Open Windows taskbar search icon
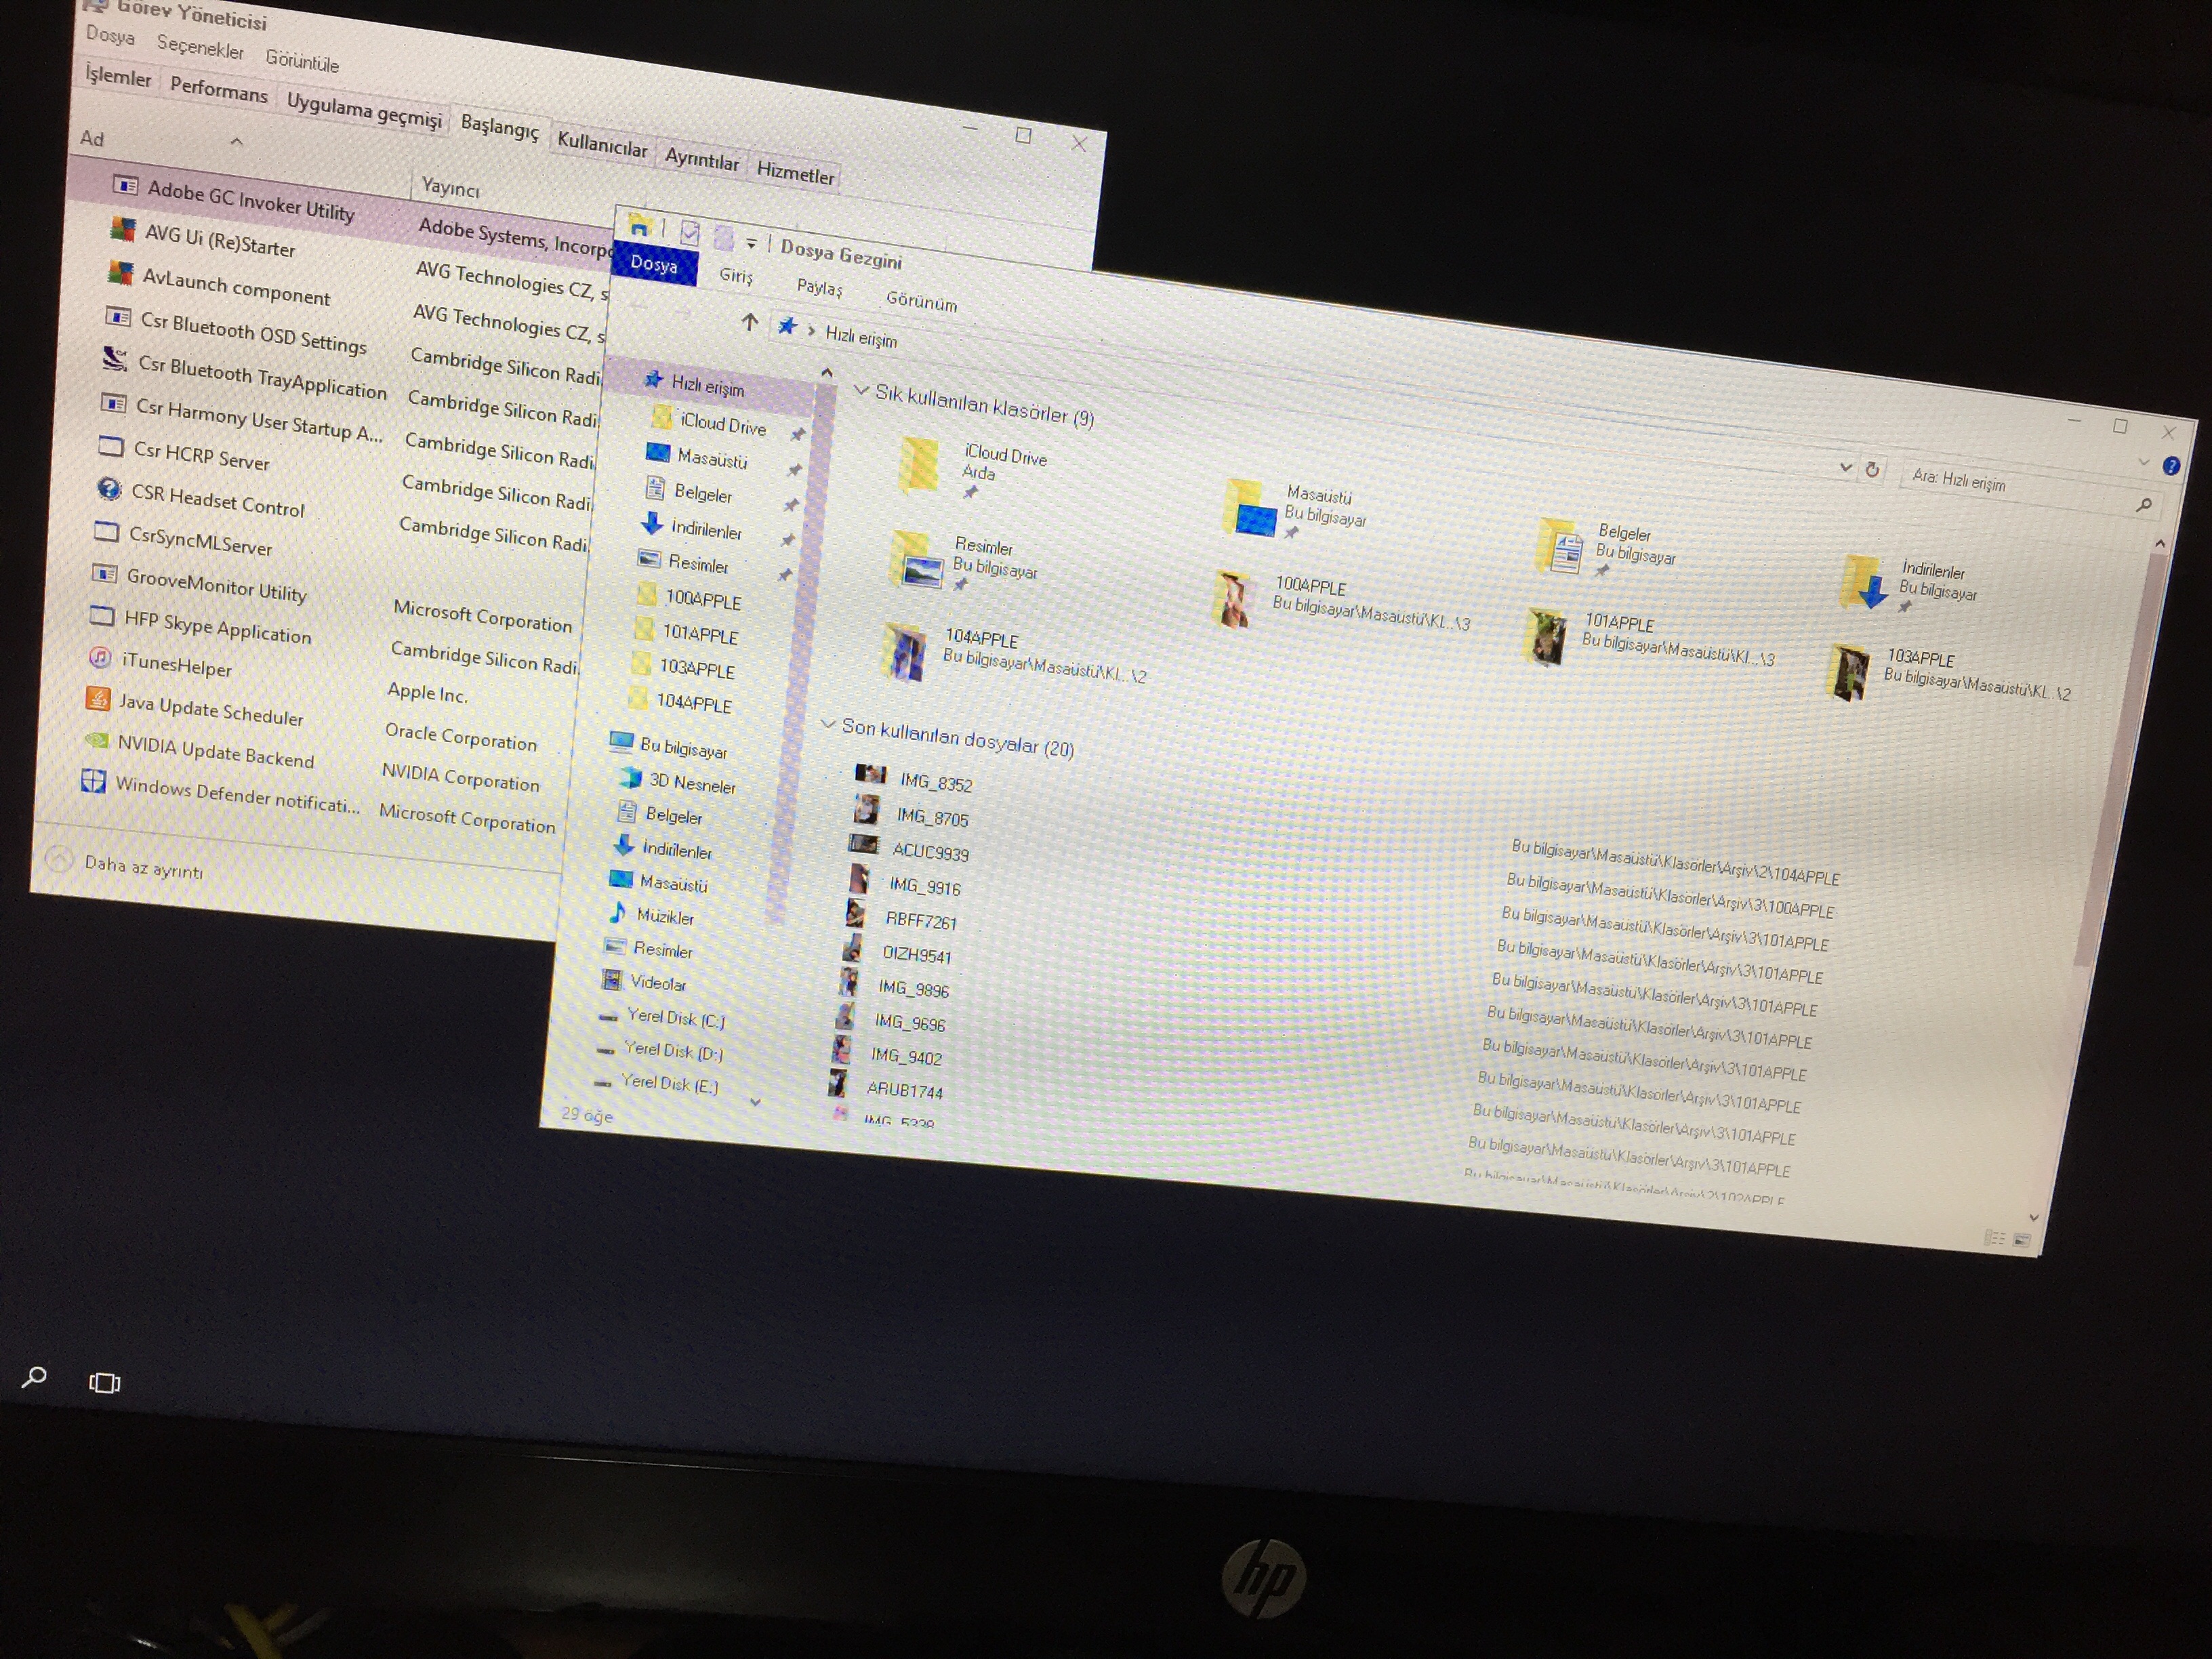This screenshot has width=2212, height=1659. pos(34,1377)
